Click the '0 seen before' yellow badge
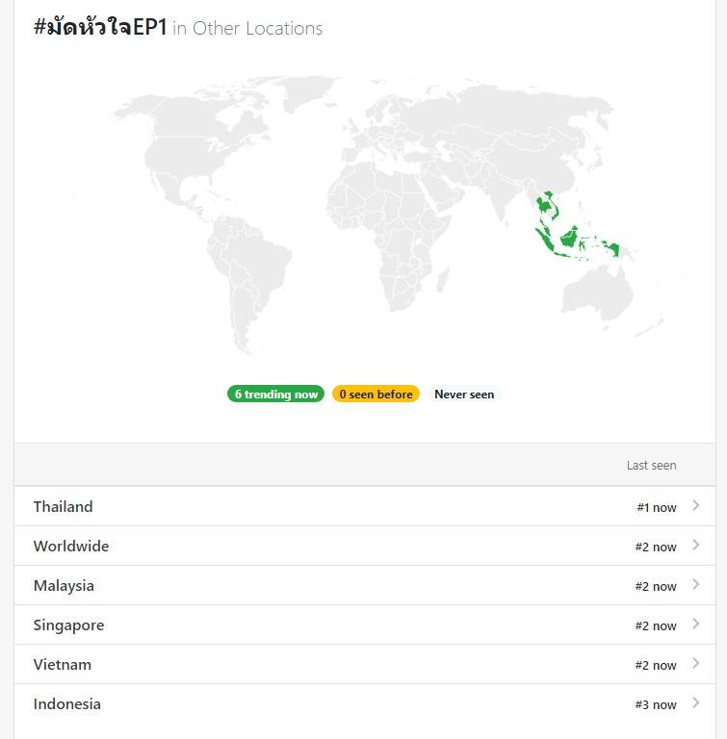The width and height of the screenshot is (727, 739). click(376, 395)
